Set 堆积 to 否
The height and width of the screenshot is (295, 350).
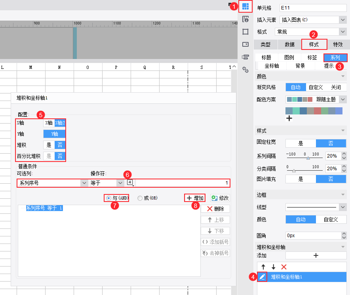(60, 145)
